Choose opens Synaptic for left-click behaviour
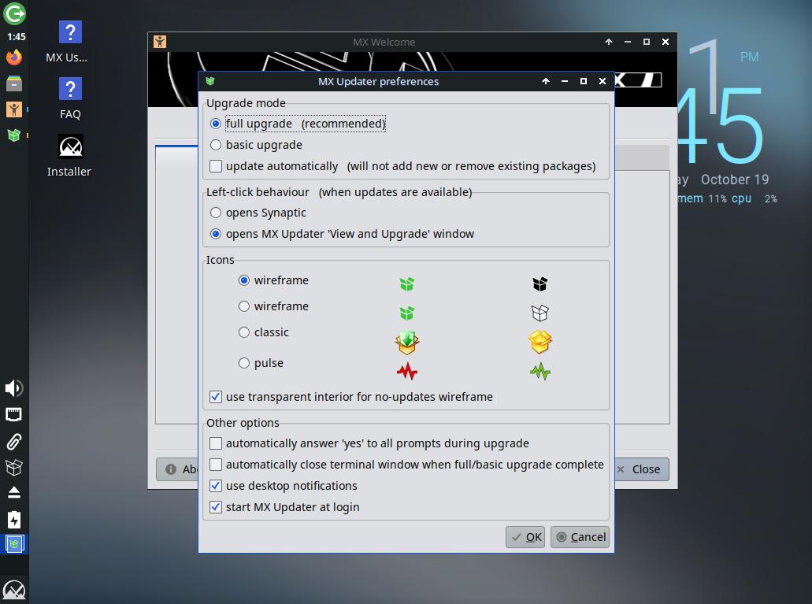This screenshot has width=812, height=604. [216, 213]
